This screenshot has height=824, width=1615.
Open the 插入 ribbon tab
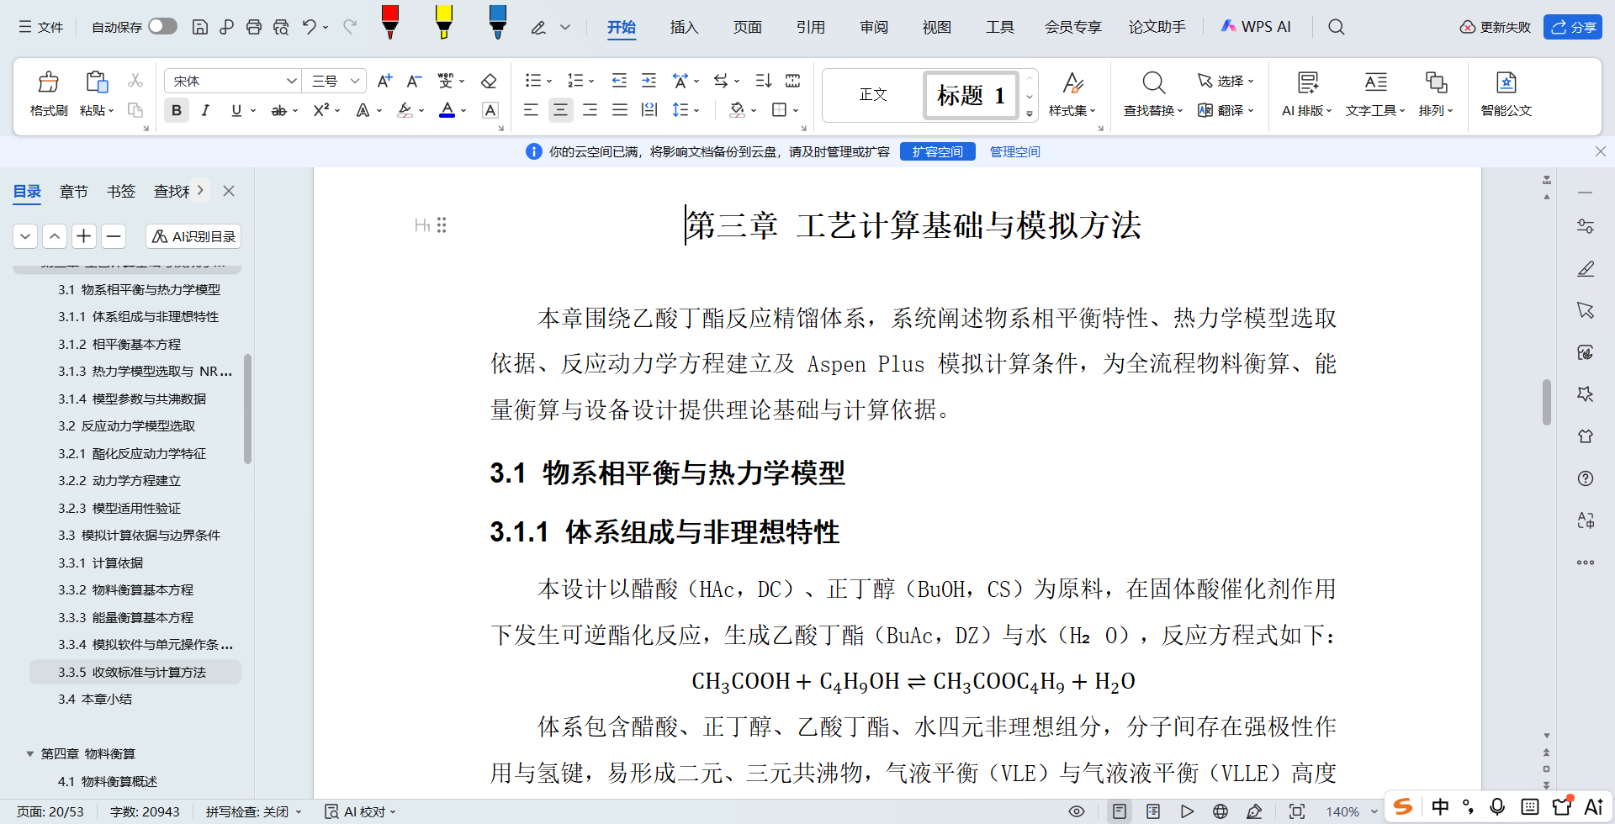pyautogui.click(x=684, y=27)
